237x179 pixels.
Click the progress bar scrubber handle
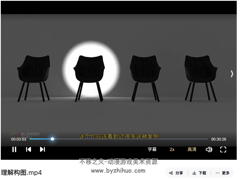tap(52, 139)
